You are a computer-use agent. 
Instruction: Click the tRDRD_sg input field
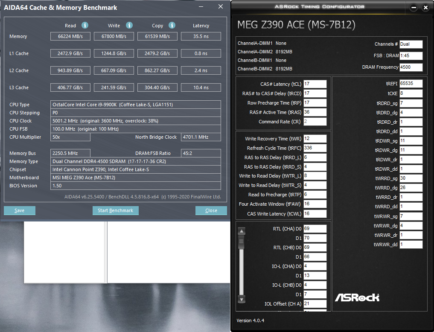coord(411,103)
